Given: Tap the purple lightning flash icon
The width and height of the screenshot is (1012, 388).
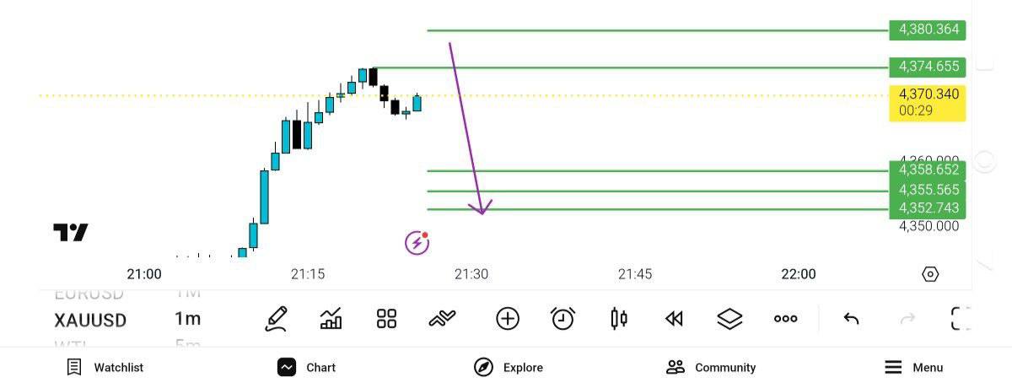Looking at the screenshot, I should coord(417,243).
